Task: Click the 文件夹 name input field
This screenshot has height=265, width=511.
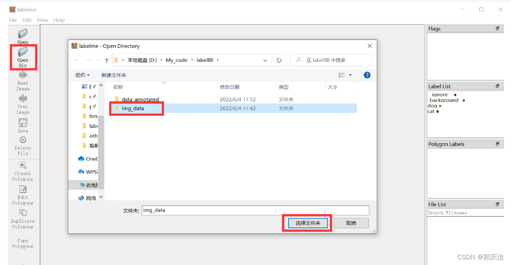Action: point(255,210)
